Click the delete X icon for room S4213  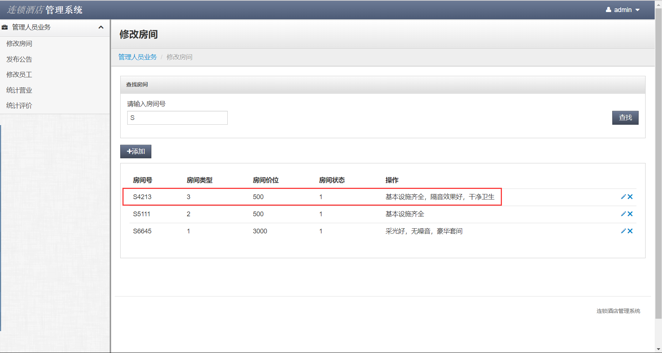coord(630,197)
